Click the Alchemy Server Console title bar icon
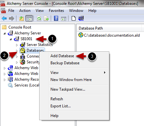 (3, 4)
